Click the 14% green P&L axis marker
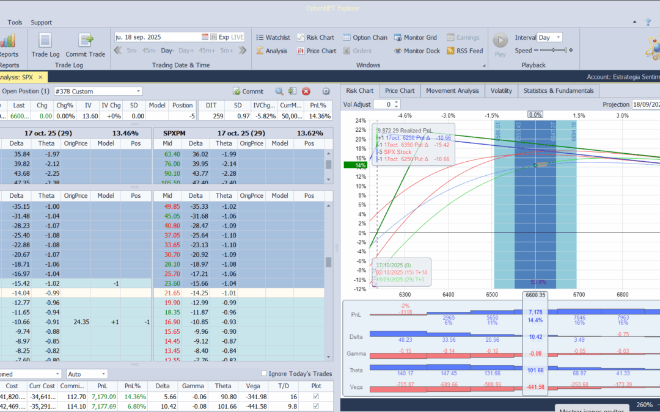 pos(356,165)
